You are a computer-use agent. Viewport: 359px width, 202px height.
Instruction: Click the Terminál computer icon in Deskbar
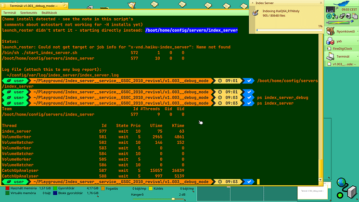(330, 56)
